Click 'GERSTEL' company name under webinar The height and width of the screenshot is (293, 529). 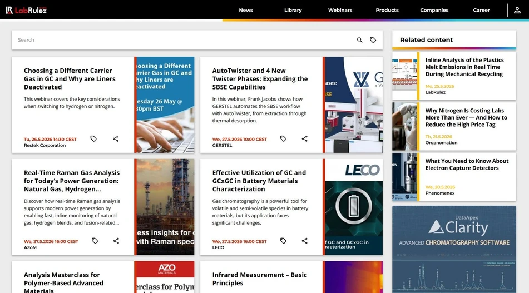coord(222,145)
